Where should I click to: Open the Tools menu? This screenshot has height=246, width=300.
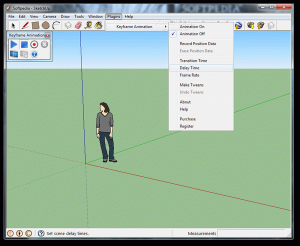79,16
